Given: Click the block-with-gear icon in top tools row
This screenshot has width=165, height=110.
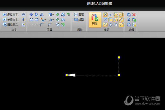Looking at the screenshot, I should (x=63, y=14).
